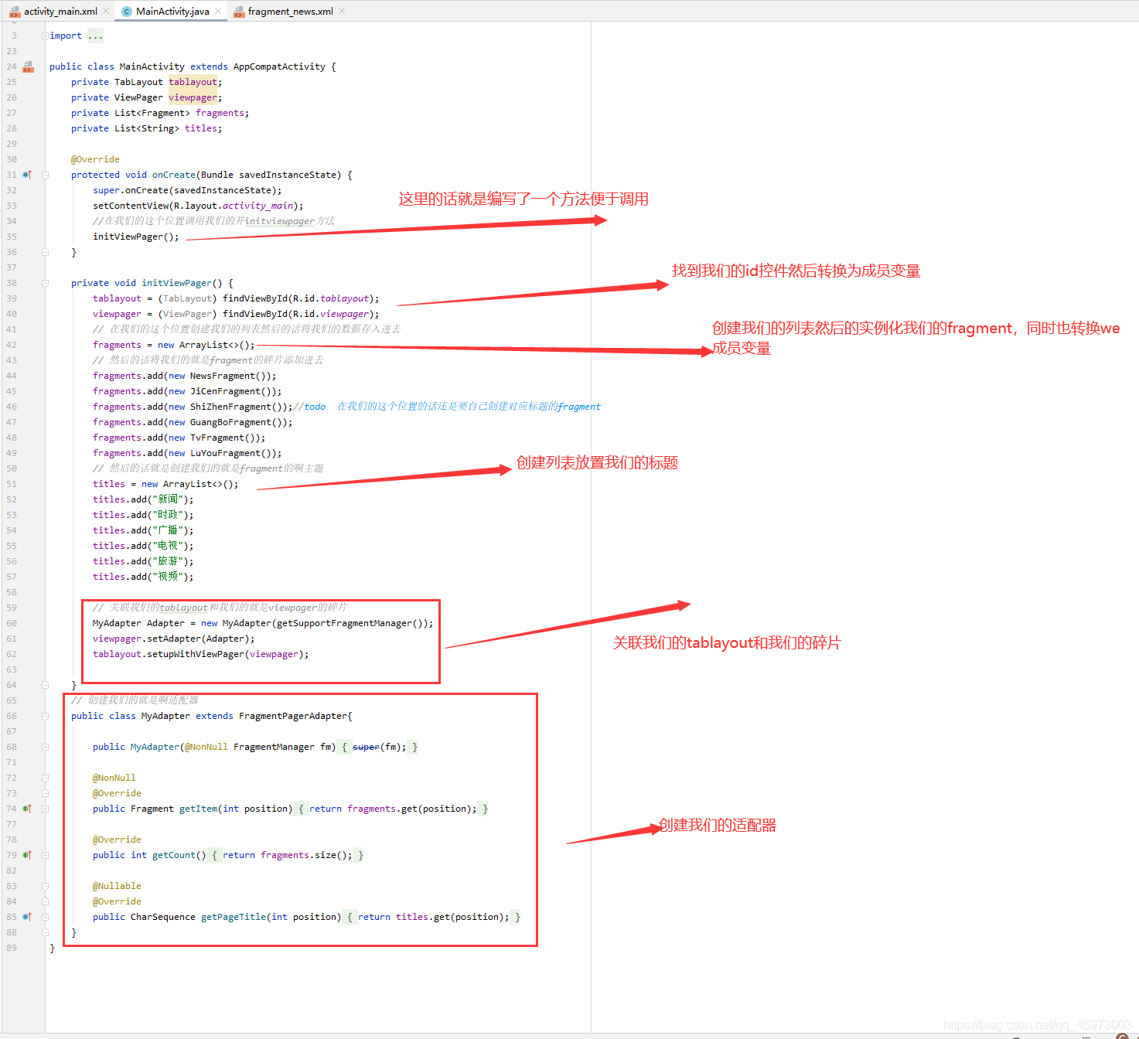The height and width of the screenshot is (1039, 1139).
Task: Click the XML file icon on activity_main.xml tab
Action: click(x=15, y=11)
